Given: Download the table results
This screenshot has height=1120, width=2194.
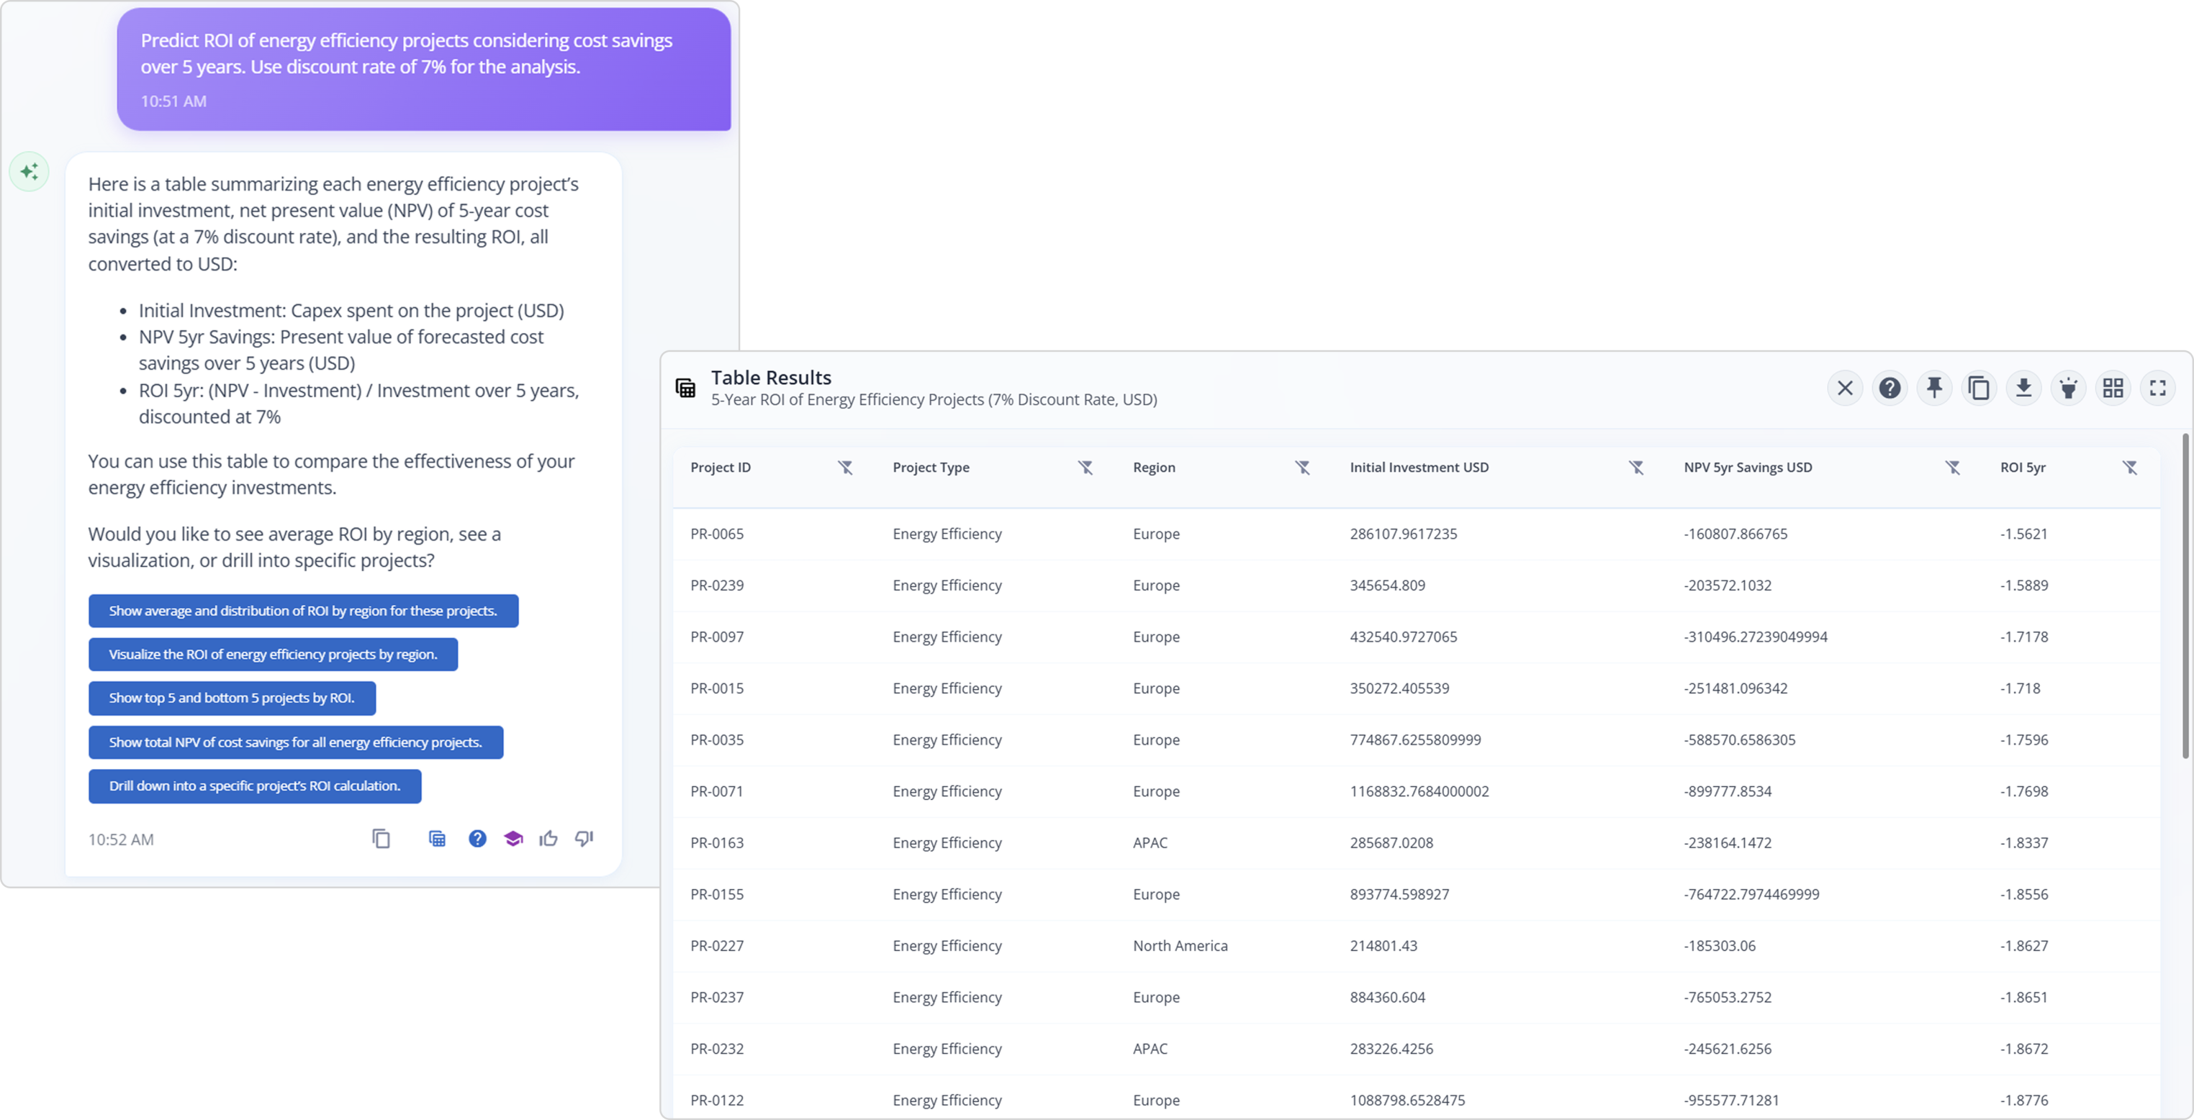Looking at the screenshot, I should (x=2023, y=388).
